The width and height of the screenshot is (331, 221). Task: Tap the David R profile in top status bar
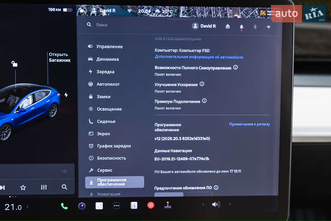coord(104,11)
